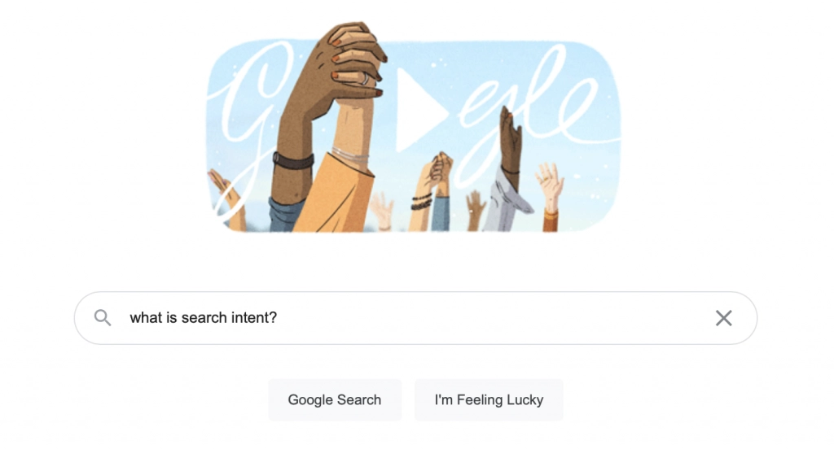Viewport: 834px width, 449px height.
Task: Click the empty middle area of the search bar
Action: [494, 318]
